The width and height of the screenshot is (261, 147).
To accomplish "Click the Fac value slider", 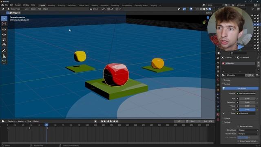I will point(247,110).
